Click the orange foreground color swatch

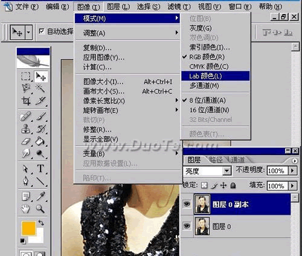[x=29, y=228]
